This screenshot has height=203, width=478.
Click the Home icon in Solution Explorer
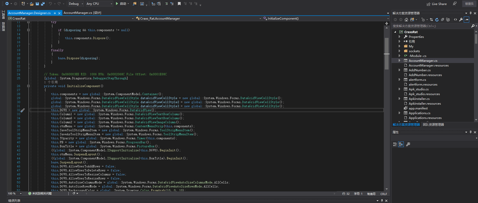point(406,20)
